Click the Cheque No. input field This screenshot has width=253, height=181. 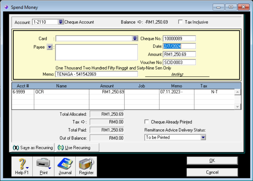click(x=179, y=38)
